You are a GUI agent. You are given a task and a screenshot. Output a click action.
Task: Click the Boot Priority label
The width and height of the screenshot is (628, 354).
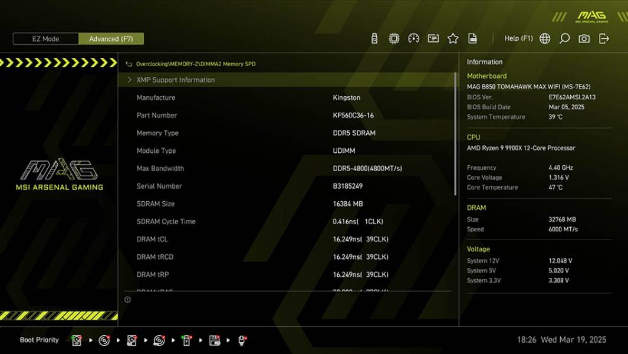tap(40, 340)
